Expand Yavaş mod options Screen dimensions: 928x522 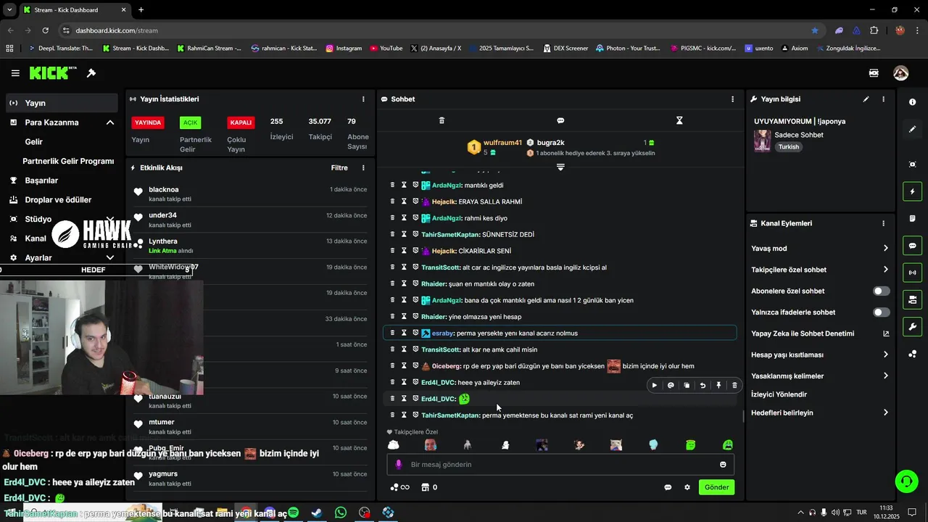(885, 248)
